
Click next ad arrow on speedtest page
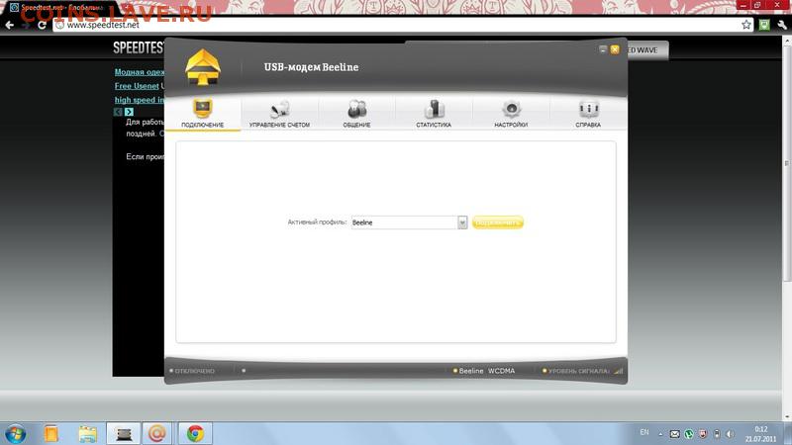pos(129,112)
